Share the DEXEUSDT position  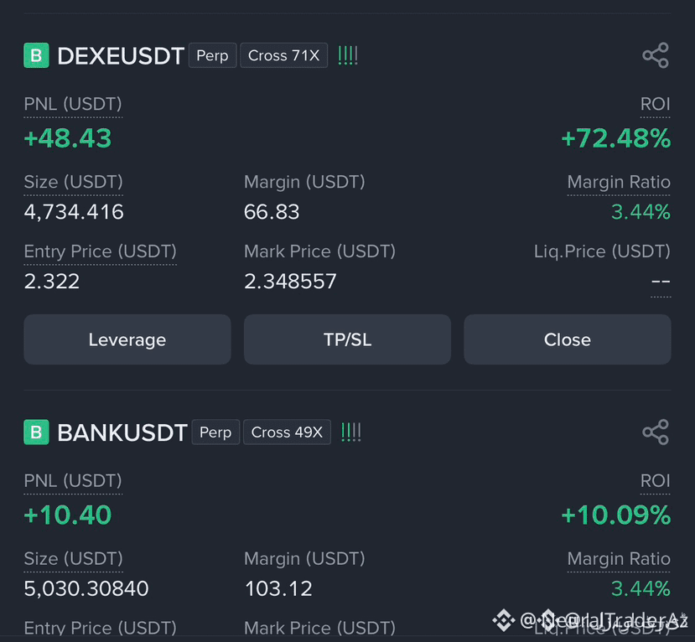[x=655, y=55]
